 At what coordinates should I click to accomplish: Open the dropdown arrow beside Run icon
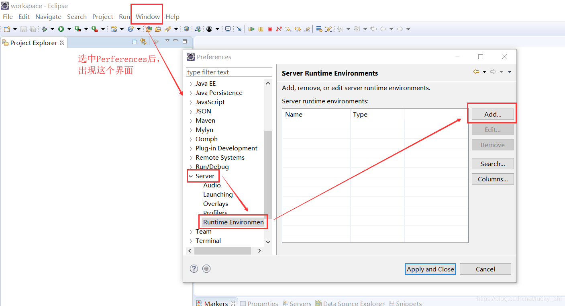pyautogui.click(x=69, y=29)
